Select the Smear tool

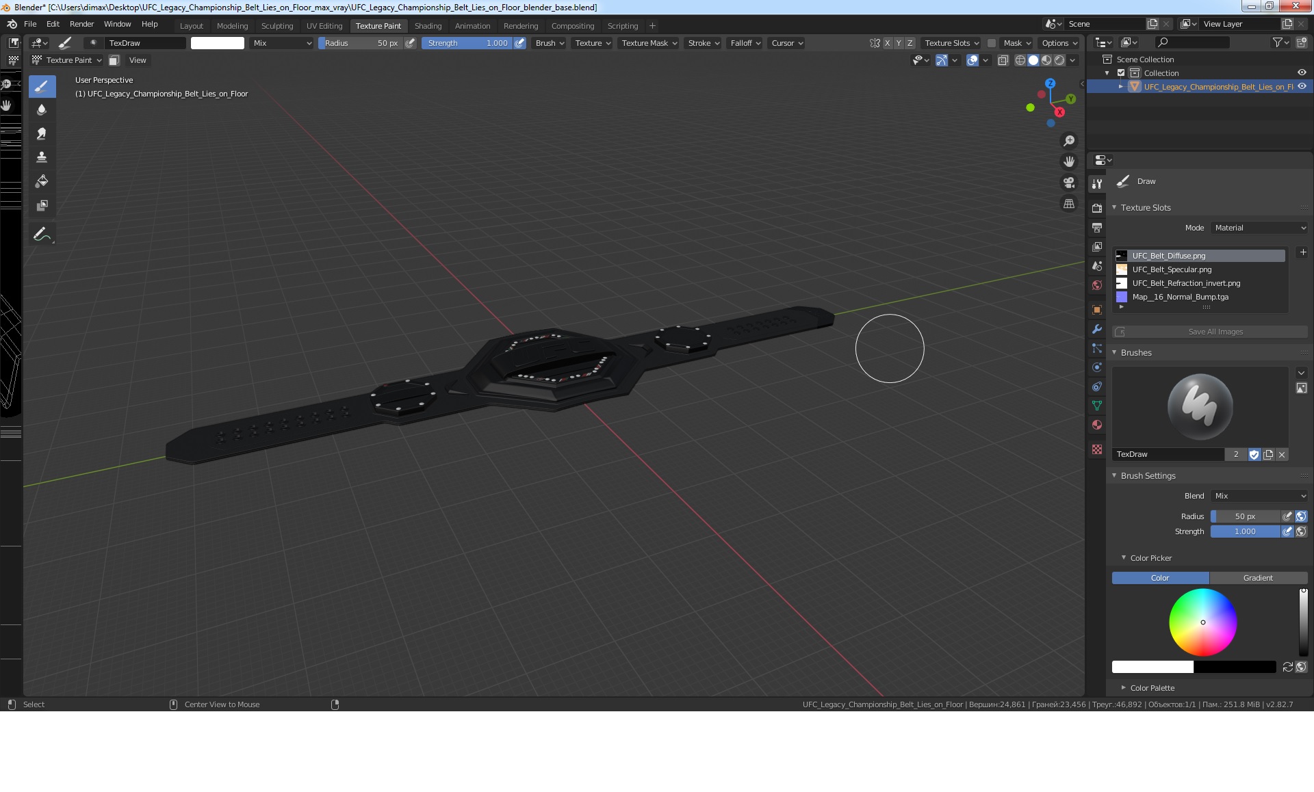42,133
